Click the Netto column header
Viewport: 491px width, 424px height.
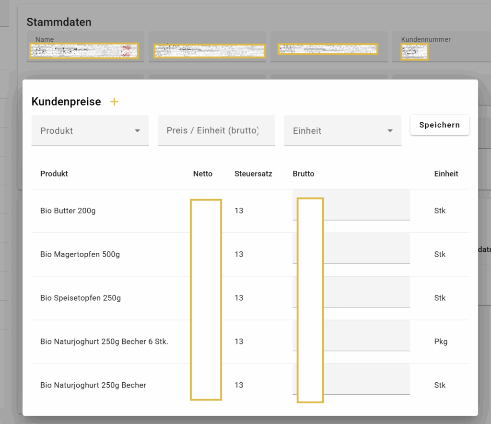click(202, 174)
